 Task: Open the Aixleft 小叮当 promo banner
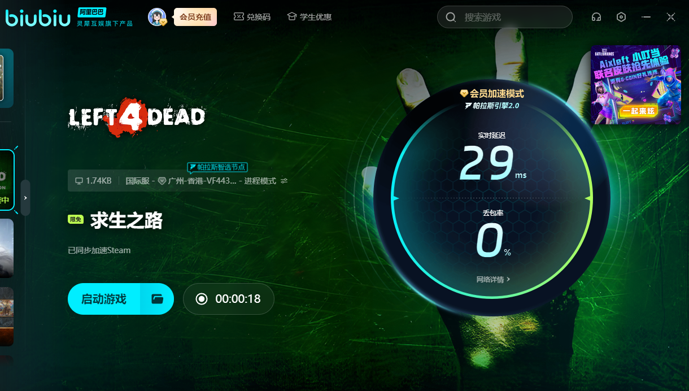coord(635,85)
